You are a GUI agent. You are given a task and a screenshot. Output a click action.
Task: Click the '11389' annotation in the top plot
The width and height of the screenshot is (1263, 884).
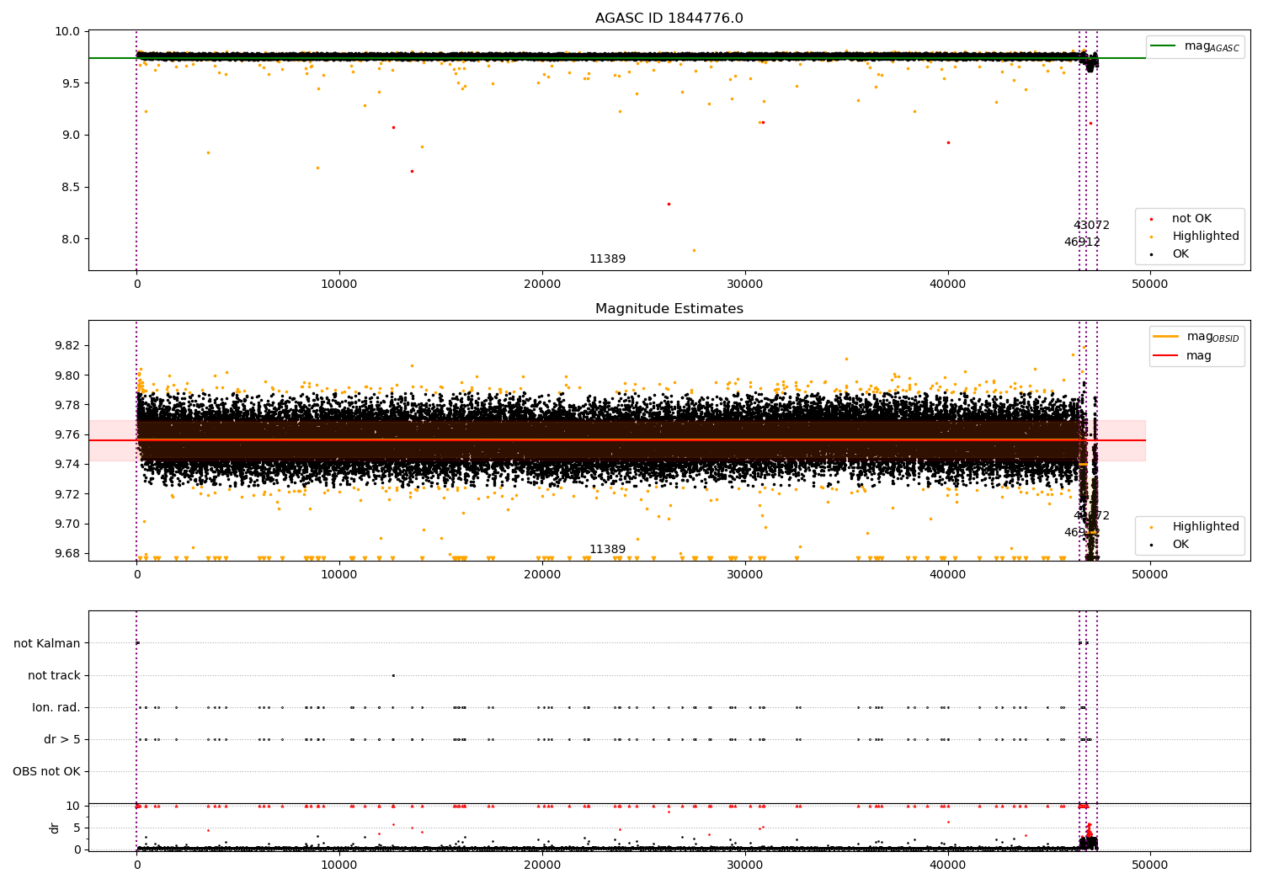607,259
